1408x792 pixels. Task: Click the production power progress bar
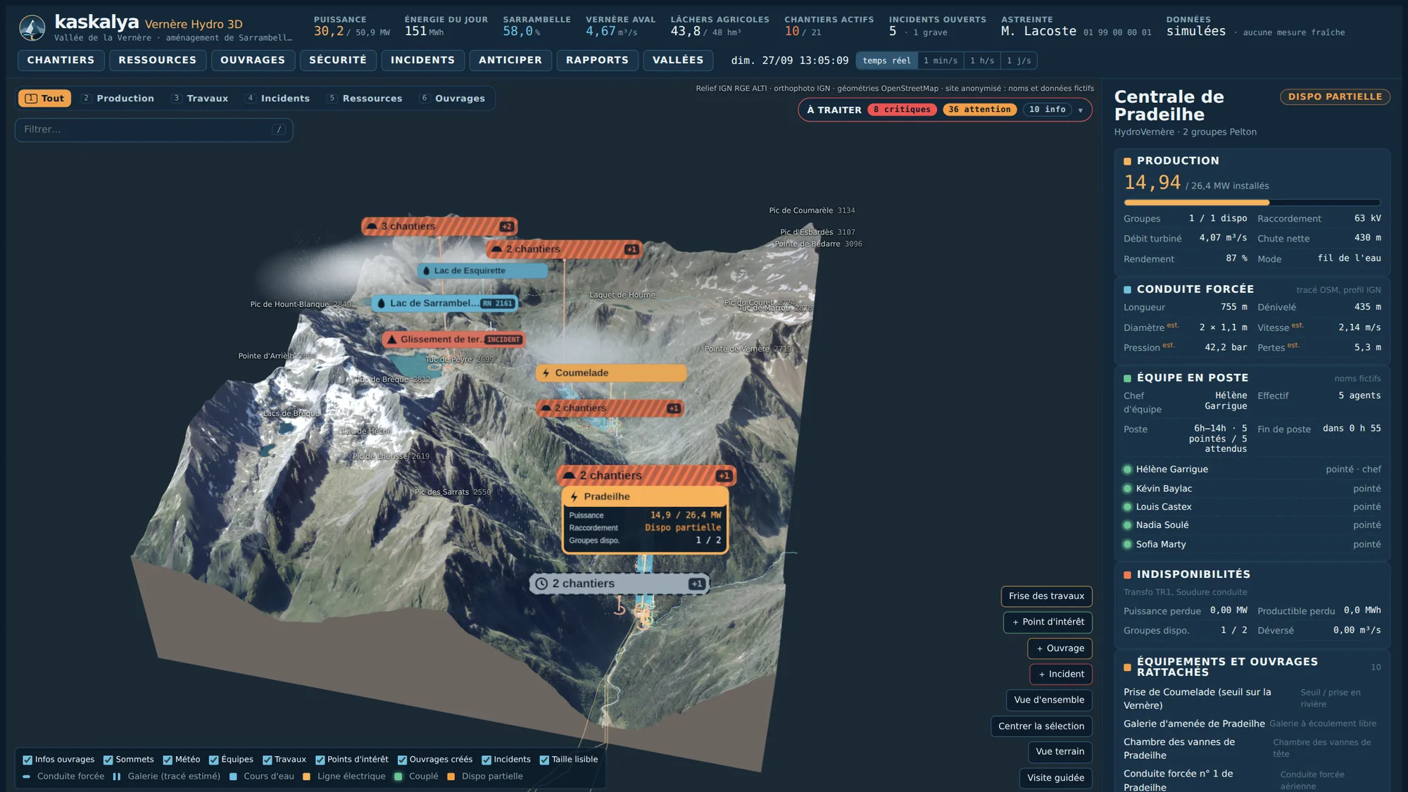[x=1252, y=203]
